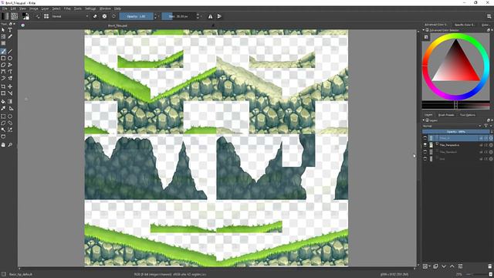
Task: Select the Text tool
Action: coord(10,30)
